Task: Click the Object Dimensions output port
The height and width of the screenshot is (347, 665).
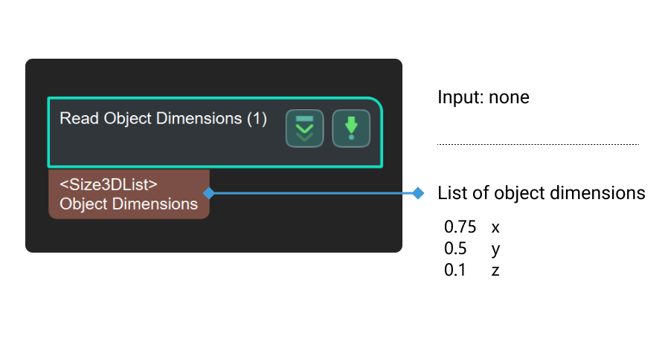Action: click(129, 204)
